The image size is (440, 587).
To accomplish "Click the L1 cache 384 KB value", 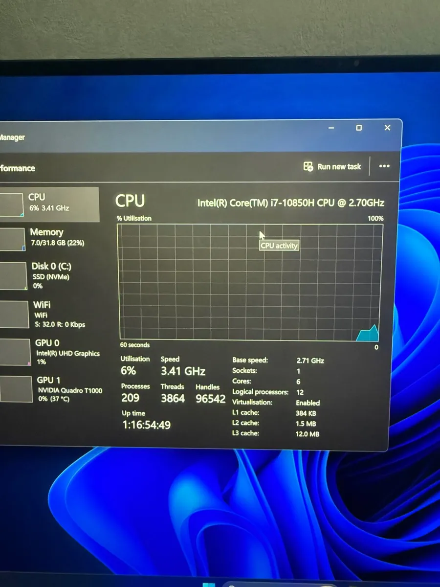I will click(x=306, y=413).
